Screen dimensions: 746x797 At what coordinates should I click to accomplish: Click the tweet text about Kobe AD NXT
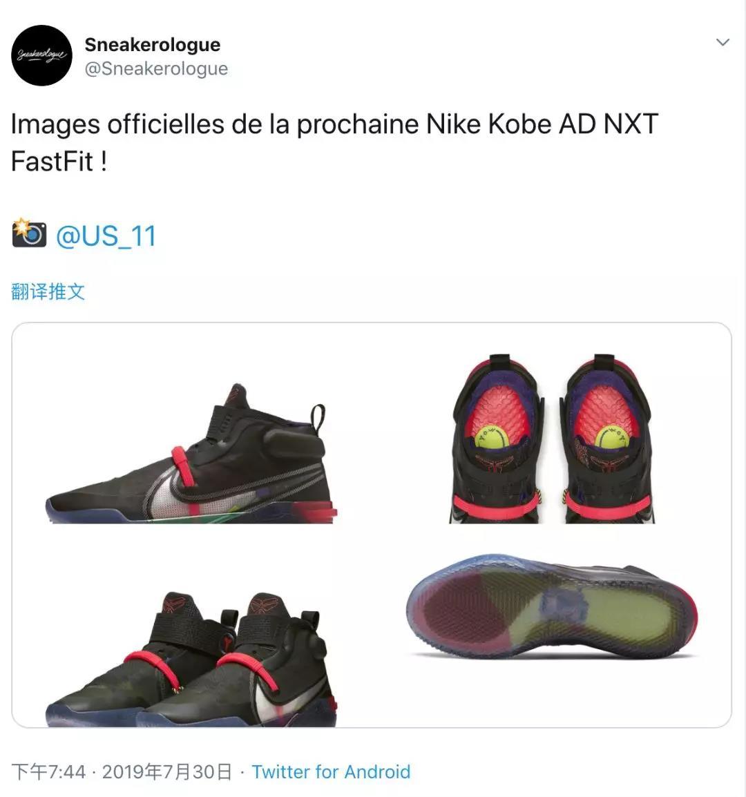334,142
